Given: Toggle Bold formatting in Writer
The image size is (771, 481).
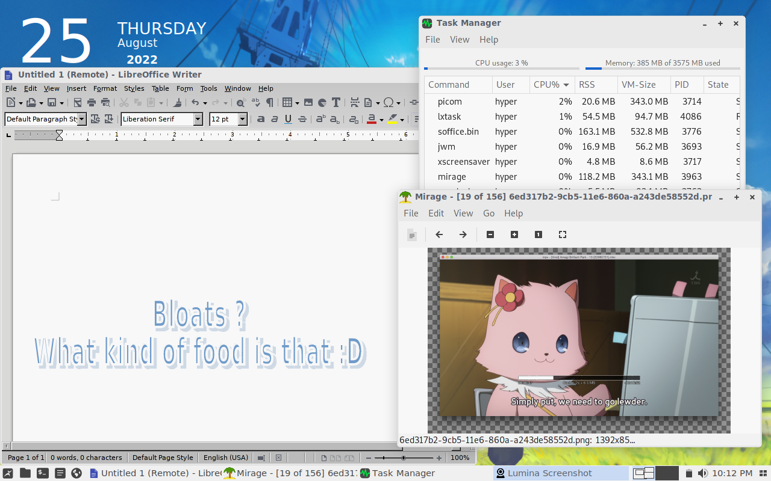Looking at the screenshot, I should (x=261, y=119).
